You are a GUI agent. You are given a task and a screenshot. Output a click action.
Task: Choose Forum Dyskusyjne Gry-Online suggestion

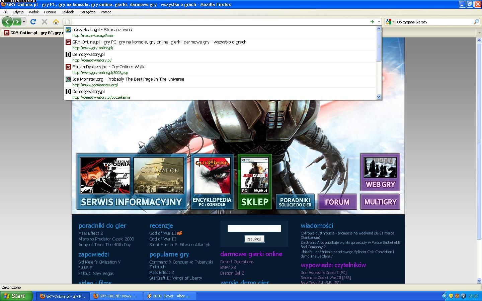220,69
